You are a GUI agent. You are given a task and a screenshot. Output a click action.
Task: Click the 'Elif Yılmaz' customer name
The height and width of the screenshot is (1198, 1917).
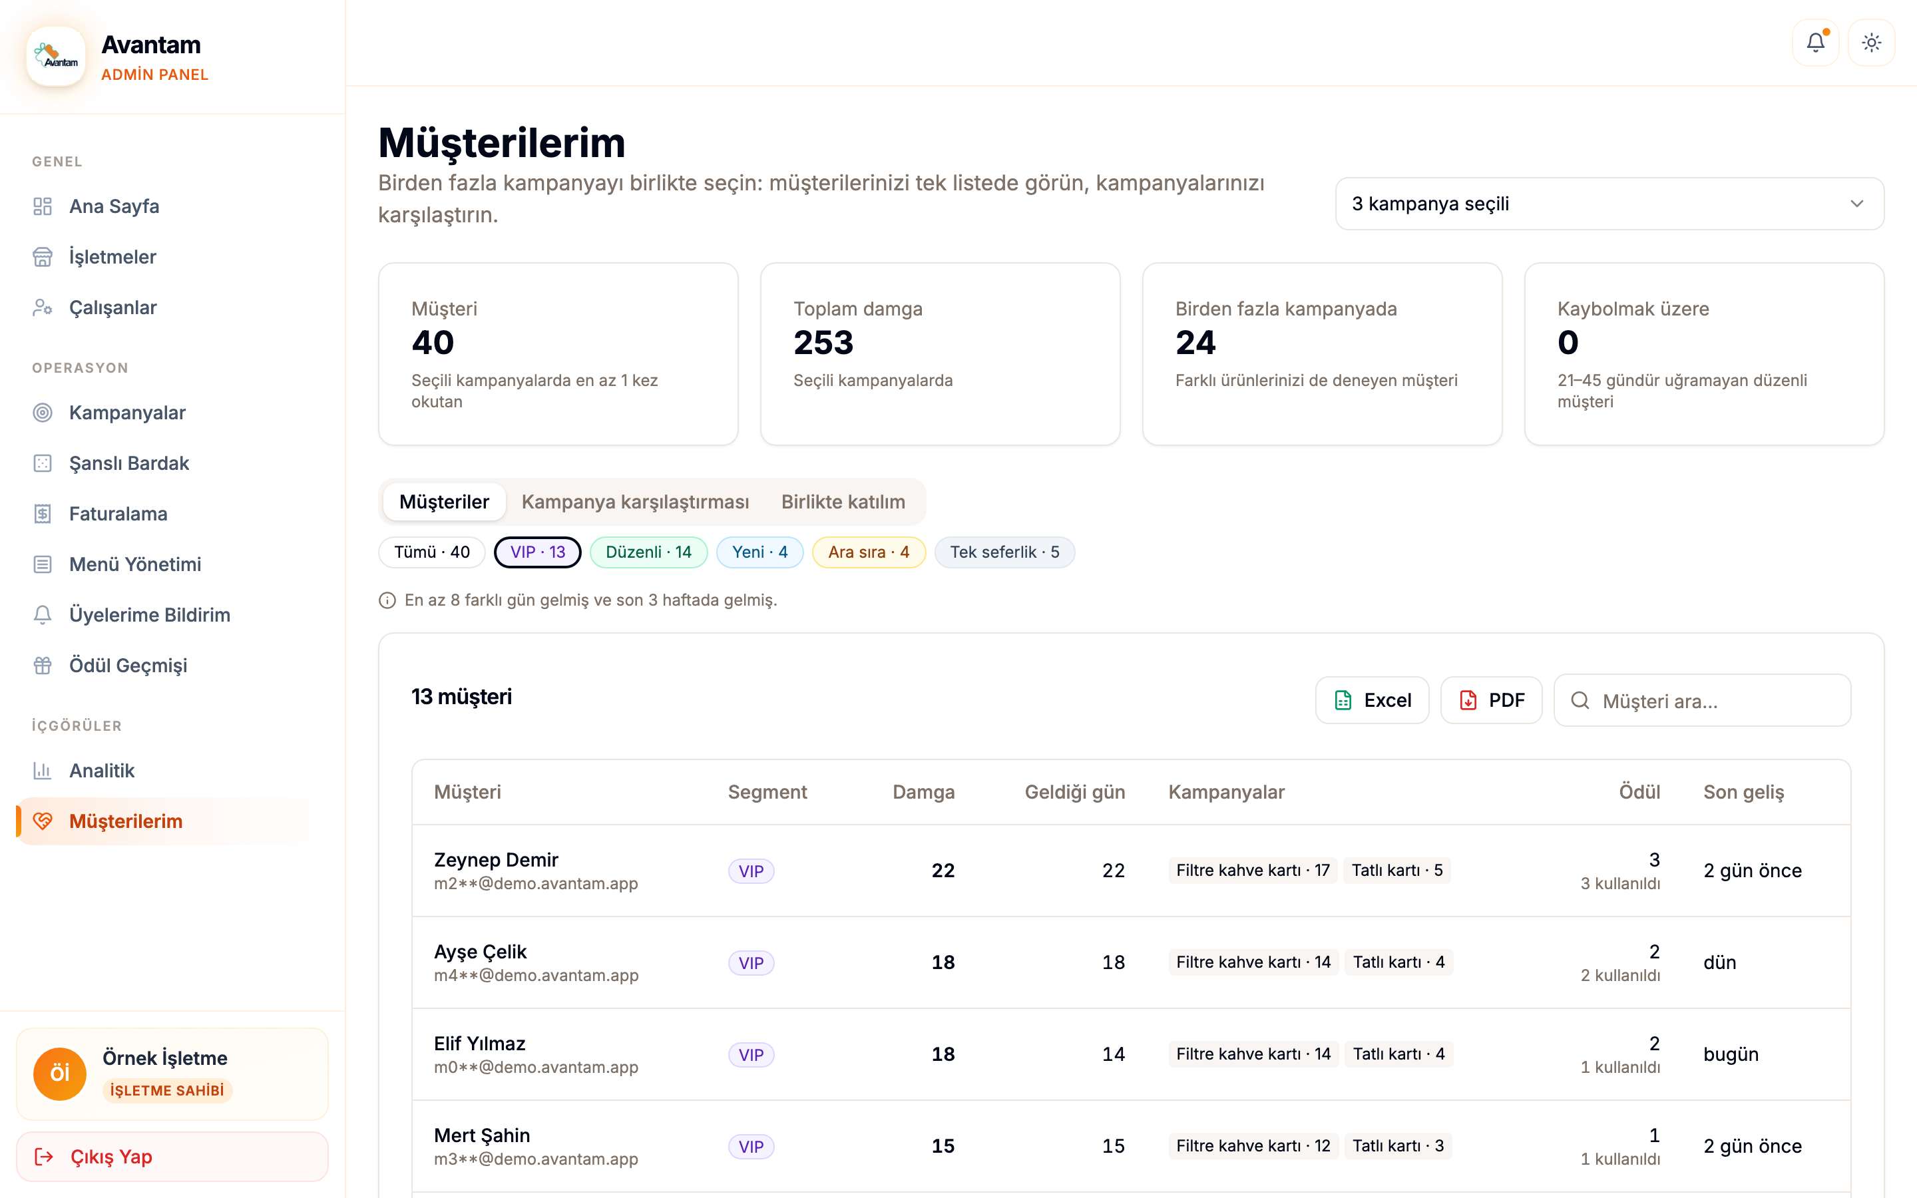coord(480,1044)
